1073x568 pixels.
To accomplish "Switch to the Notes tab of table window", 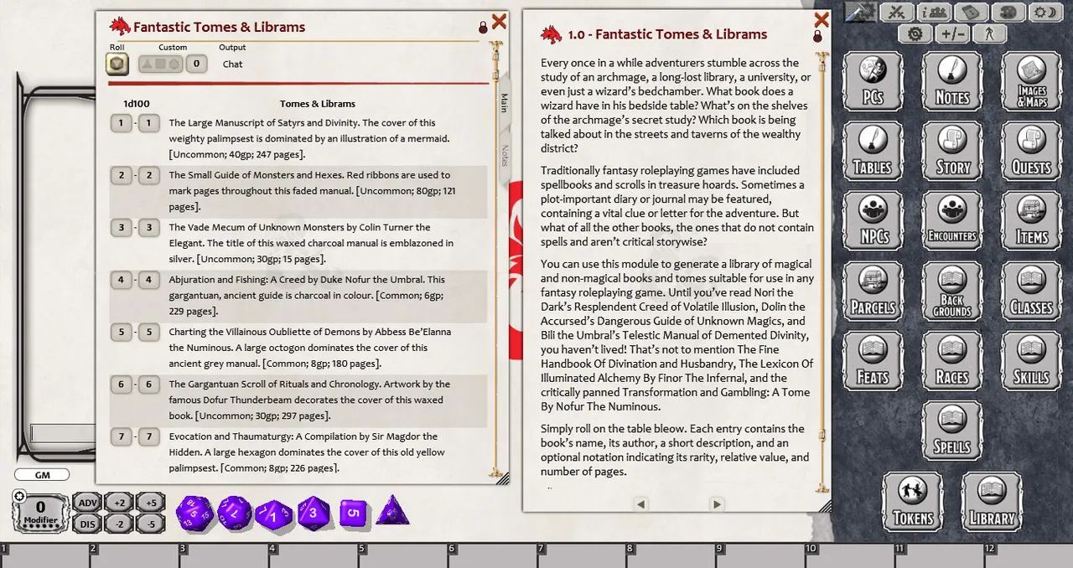I will [504, 155].
